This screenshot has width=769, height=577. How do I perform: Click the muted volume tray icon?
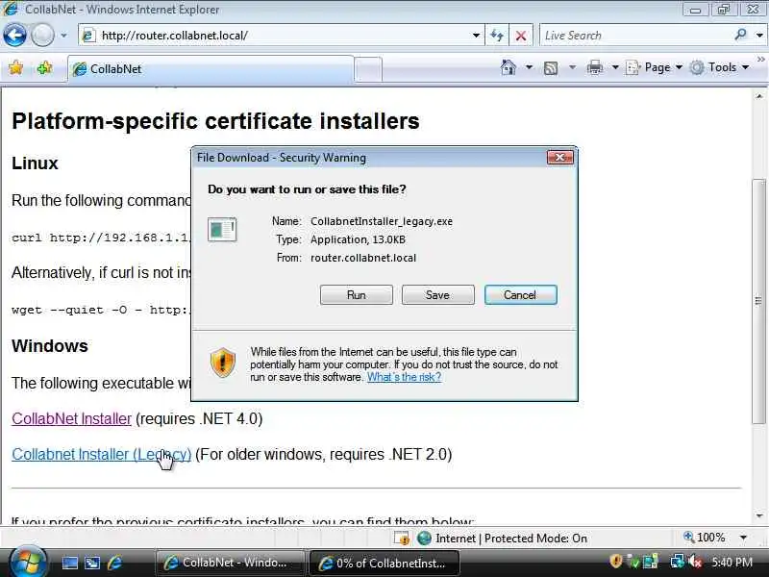[x=694, y=562]
